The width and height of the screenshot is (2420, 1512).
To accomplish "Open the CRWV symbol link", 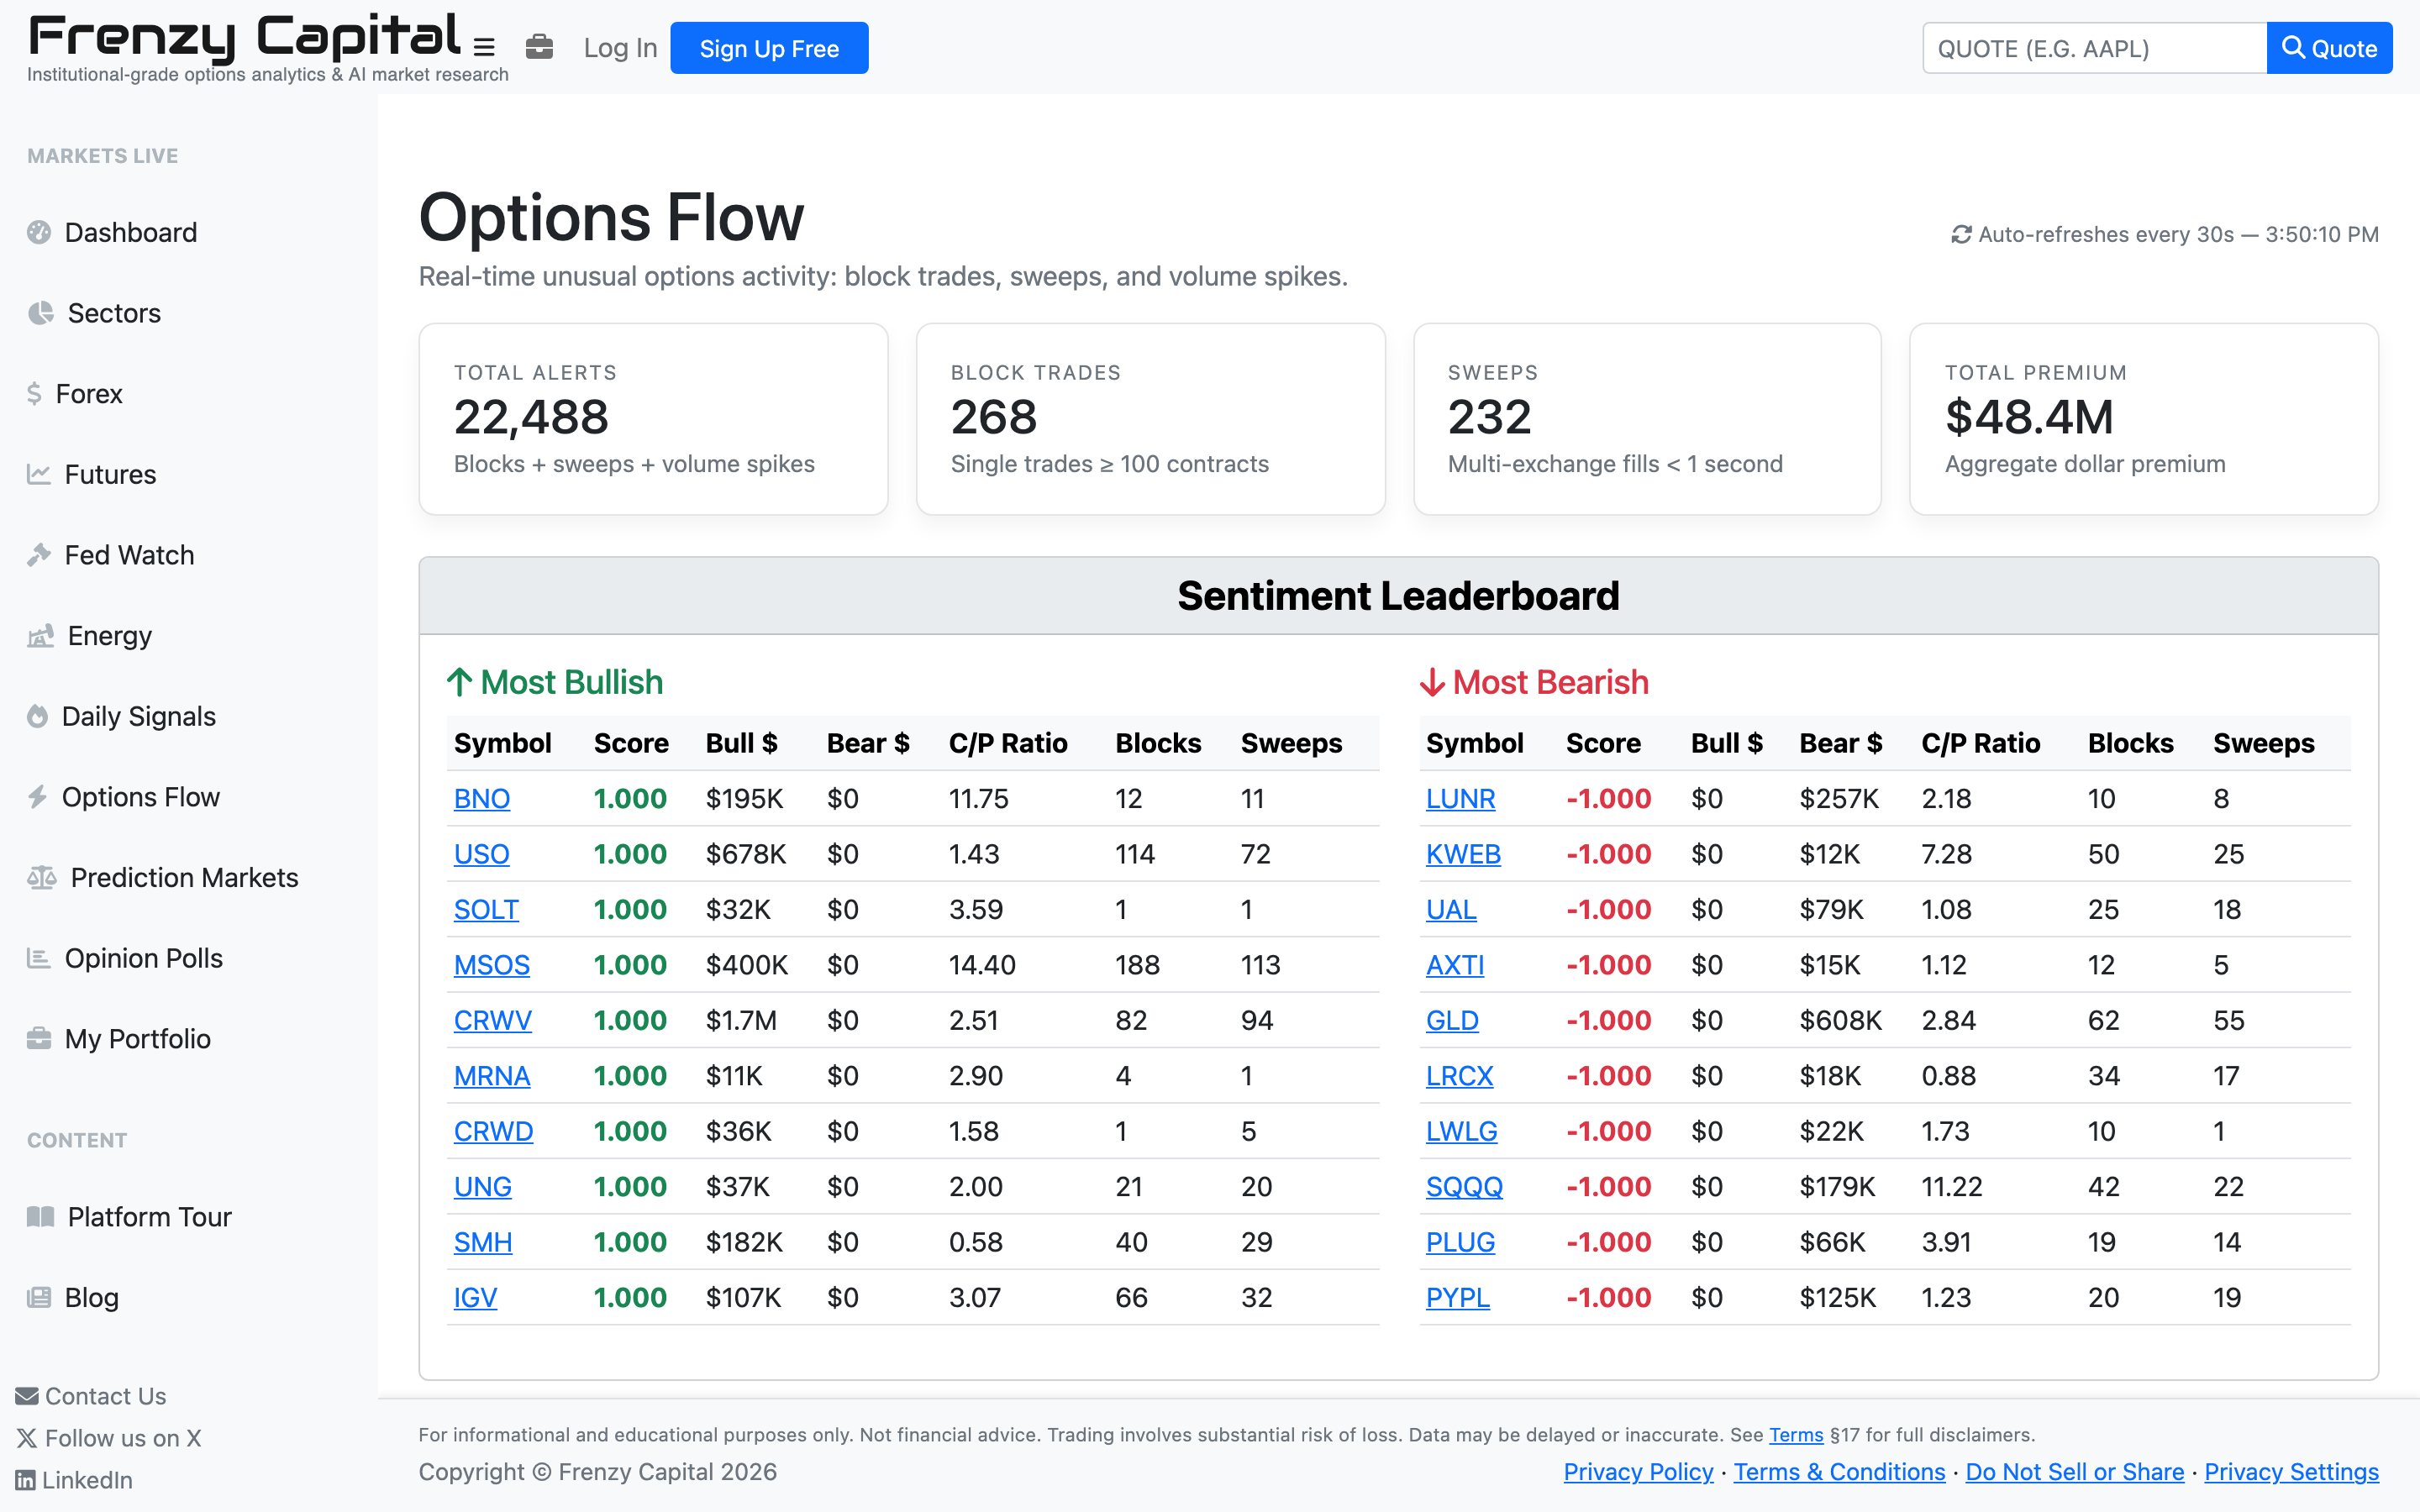I will [x=492, y=1020].
